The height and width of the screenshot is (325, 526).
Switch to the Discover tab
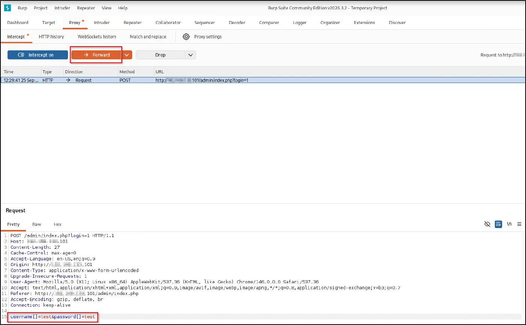(x=397, y=23)
